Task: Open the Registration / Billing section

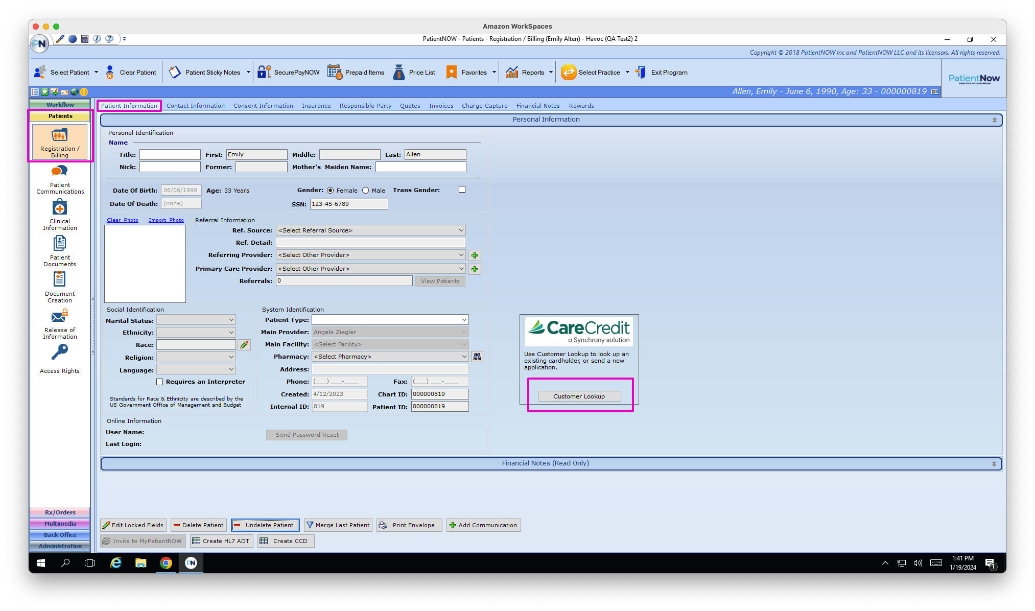Action: coord(60,142)
